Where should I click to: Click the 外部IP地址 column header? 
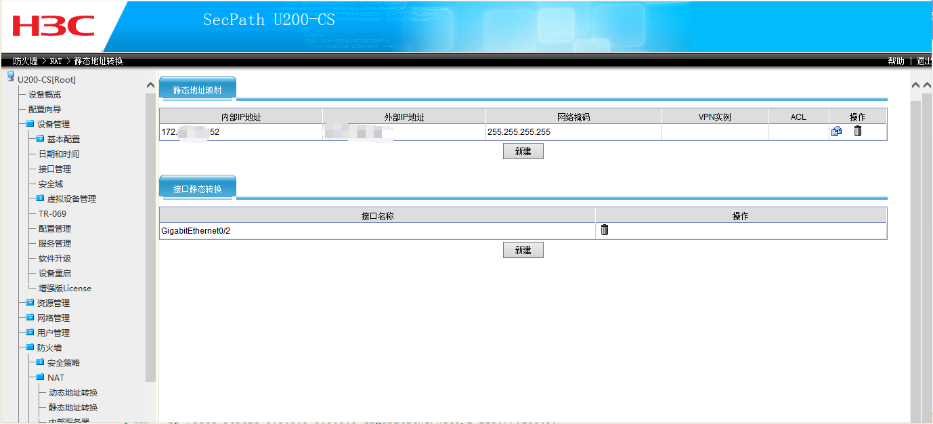tap(404, 117)
